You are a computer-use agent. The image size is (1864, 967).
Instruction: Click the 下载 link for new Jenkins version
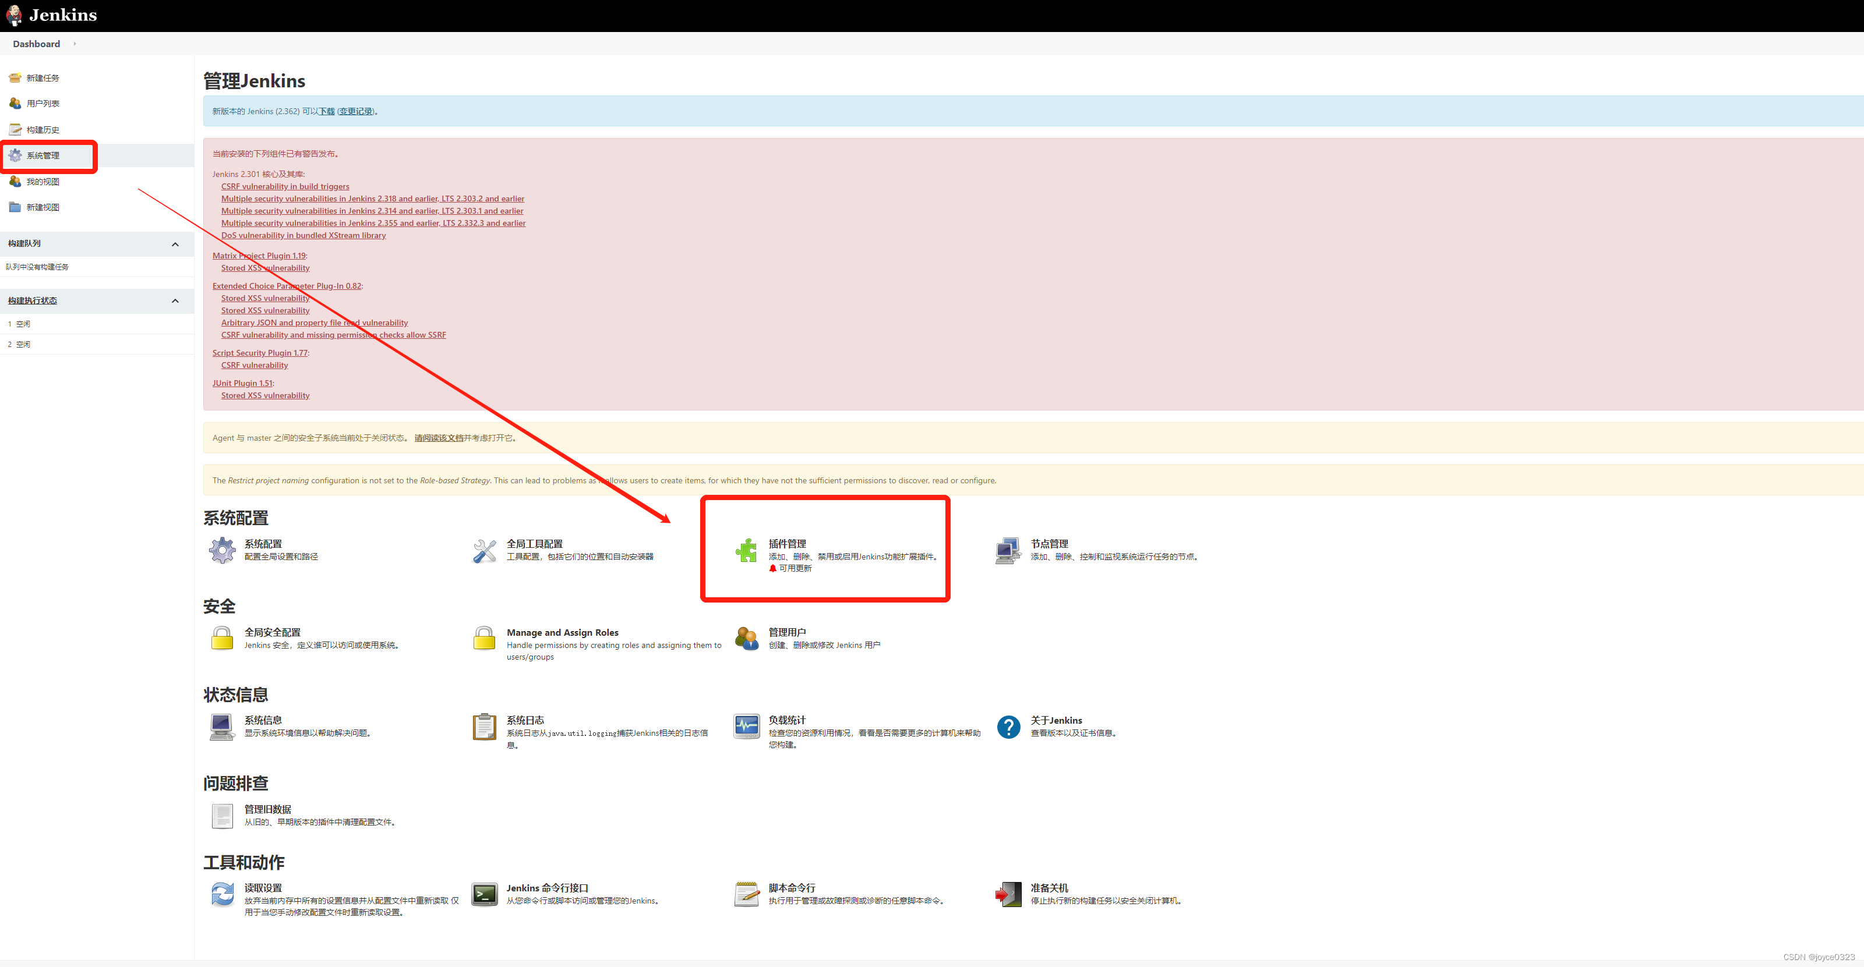click(x=327, y=111)
